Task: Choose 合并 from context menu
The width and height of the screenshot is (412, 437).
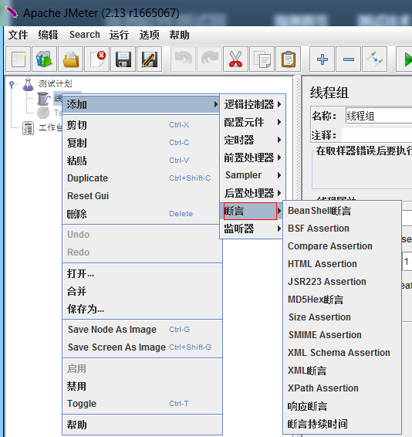Action: 142,291
